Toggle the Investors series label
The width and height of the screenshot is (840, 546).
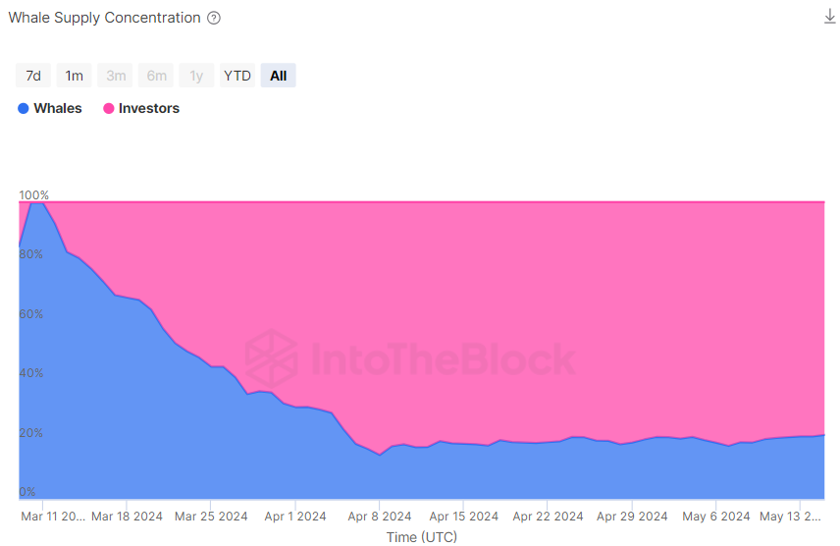(149, 109)
